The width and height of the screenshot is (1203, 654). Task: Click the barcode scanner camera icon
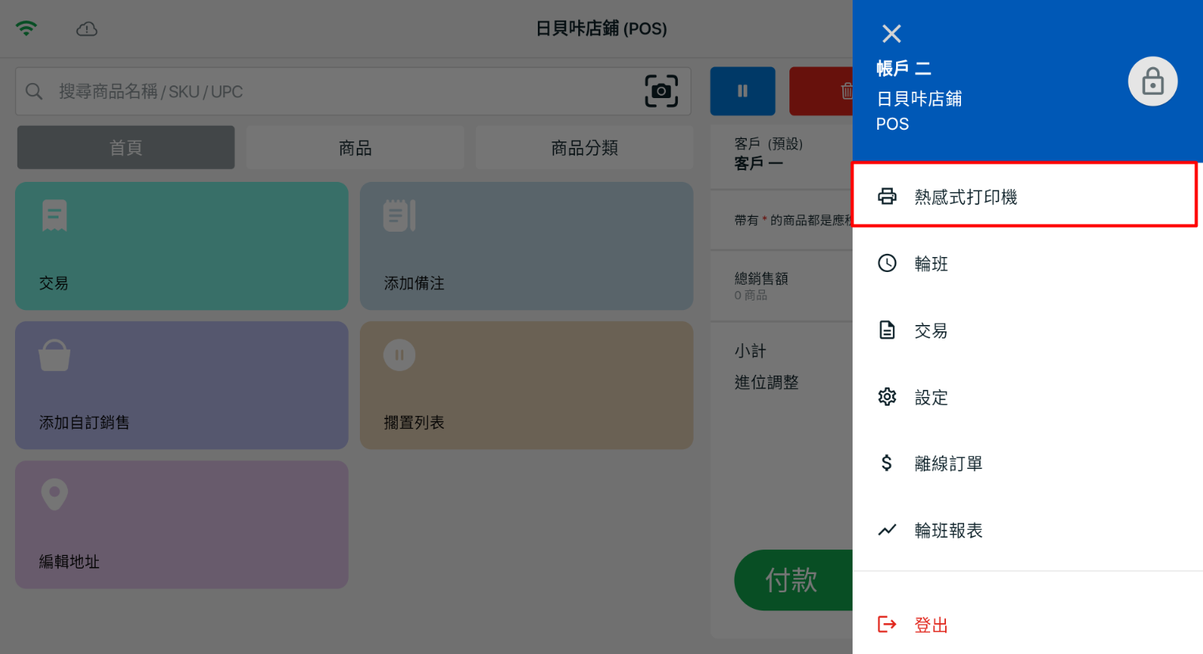(x=661, y=91)
